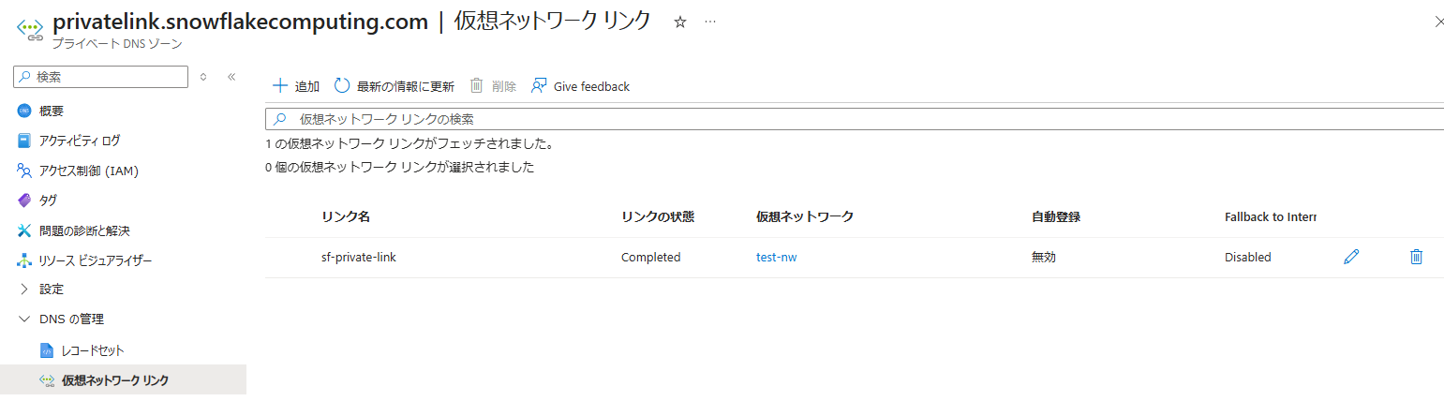The width and height of the screenshot is (1444, 401).
Task: Open the more options ellipsis in the title
Action: click(710, 22)
